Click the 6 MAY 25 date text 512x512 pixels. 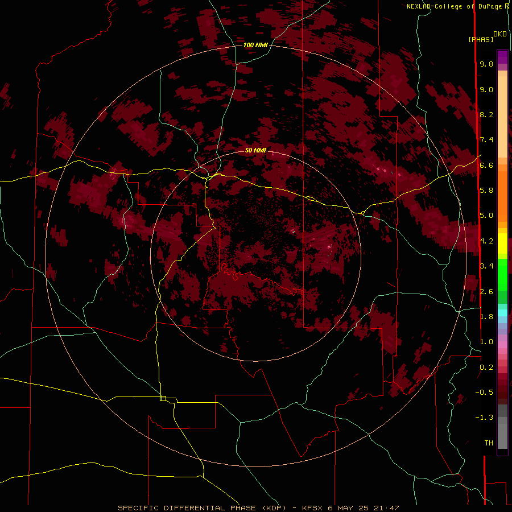coord(348,508)
